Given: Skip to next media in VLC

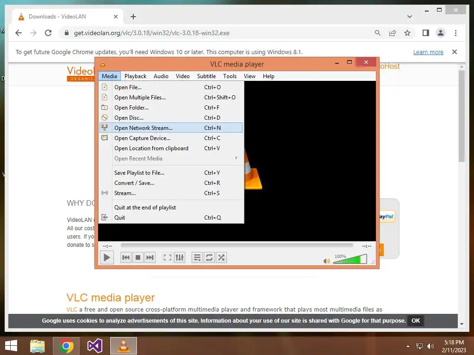Looking at the screenshot, I should click(x=150, y=257).
